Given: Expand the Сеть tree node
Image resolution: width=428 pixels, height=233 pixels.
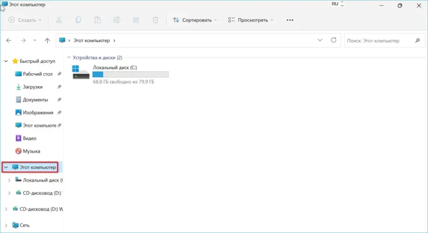Looking at the screenshot, I should (x=6, y=225).
